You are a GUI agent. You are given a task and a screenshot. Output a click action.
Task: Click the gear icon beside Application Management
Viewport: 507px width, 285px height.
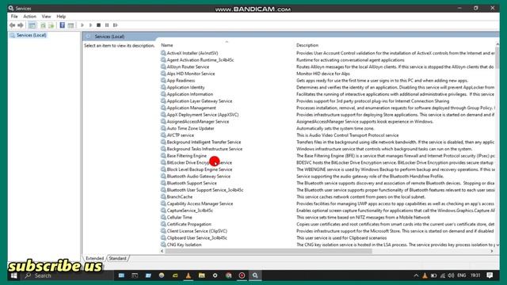(163, 108)
